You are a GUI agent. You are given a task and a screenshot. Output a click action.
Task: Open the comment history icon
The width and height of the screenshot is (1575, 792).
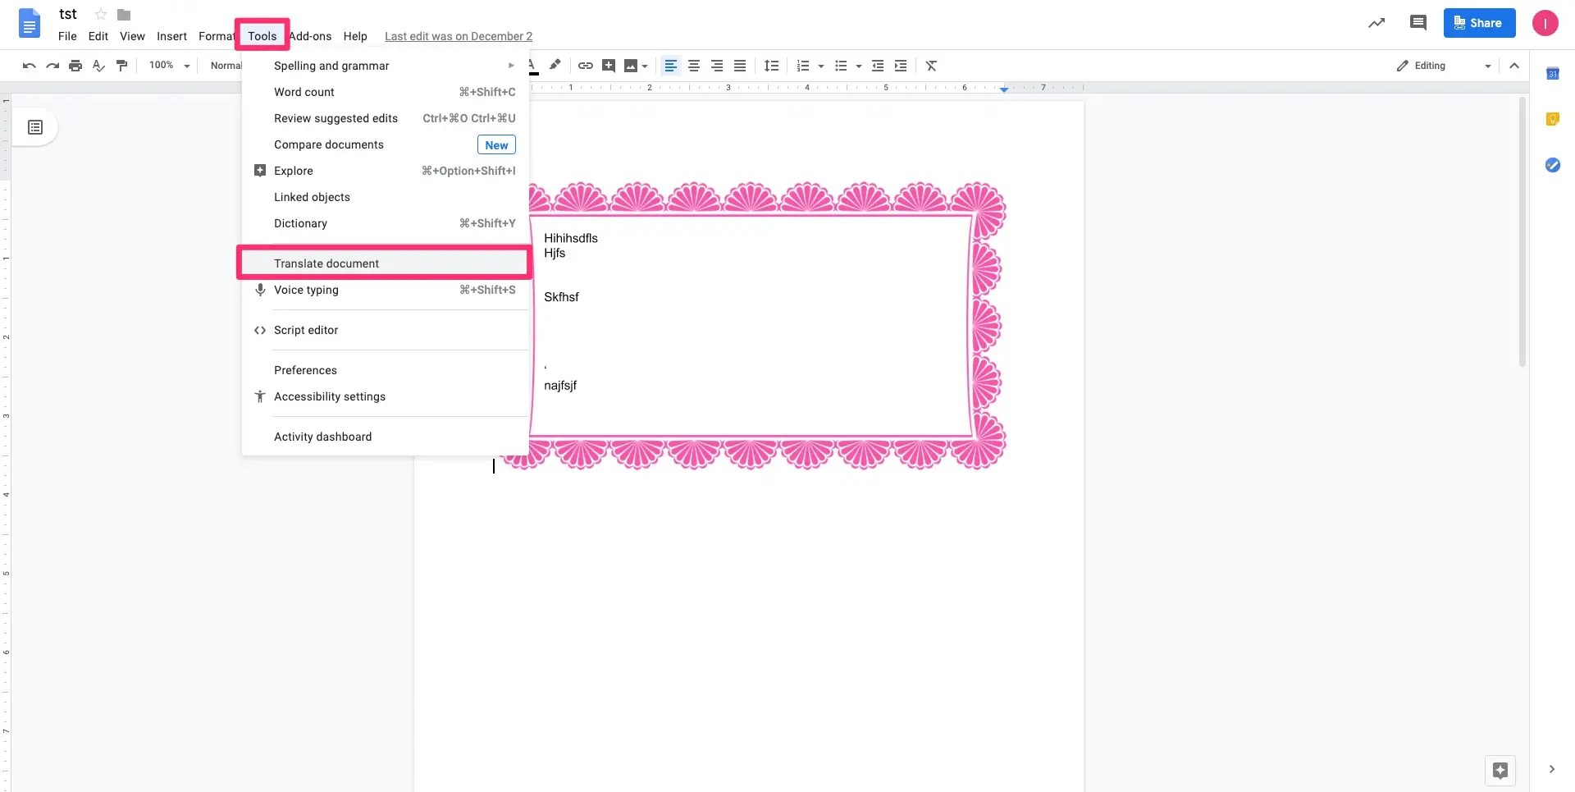pos(1417,23)
